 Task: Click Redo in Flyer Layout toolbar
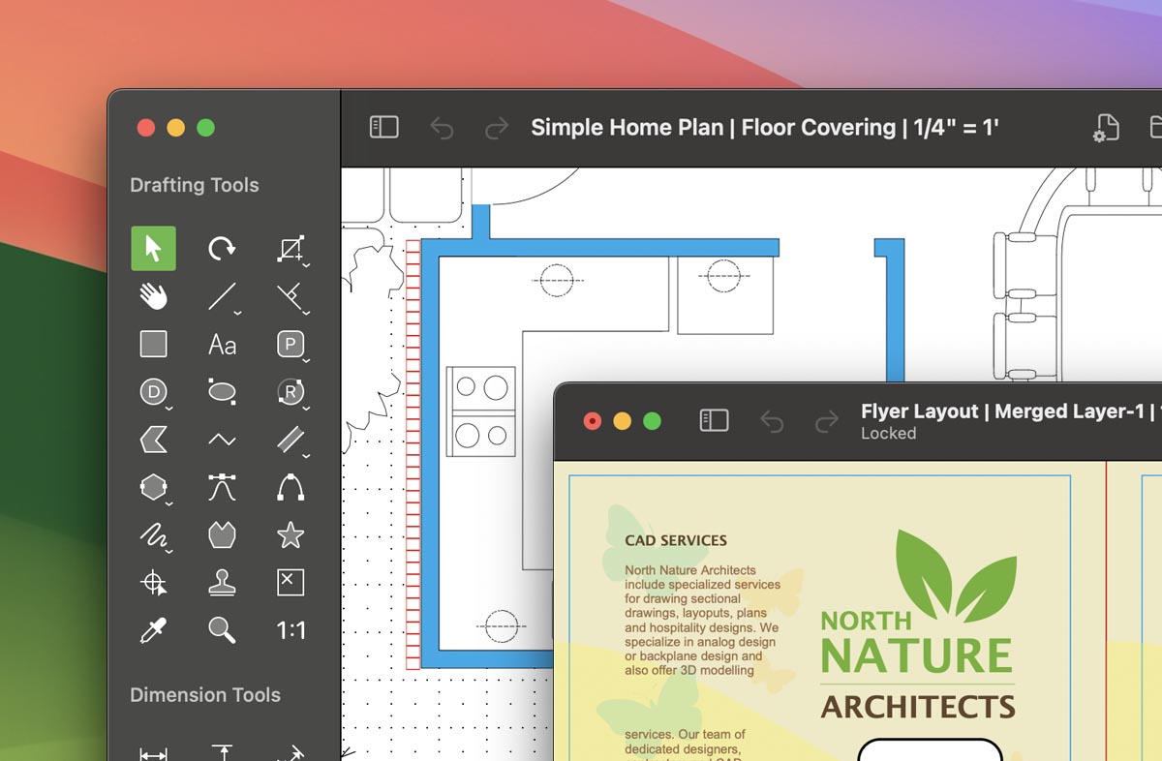click(x=826, y=421)
